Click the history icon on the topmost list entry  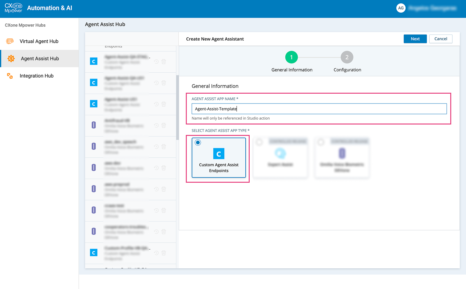(156, 62)
